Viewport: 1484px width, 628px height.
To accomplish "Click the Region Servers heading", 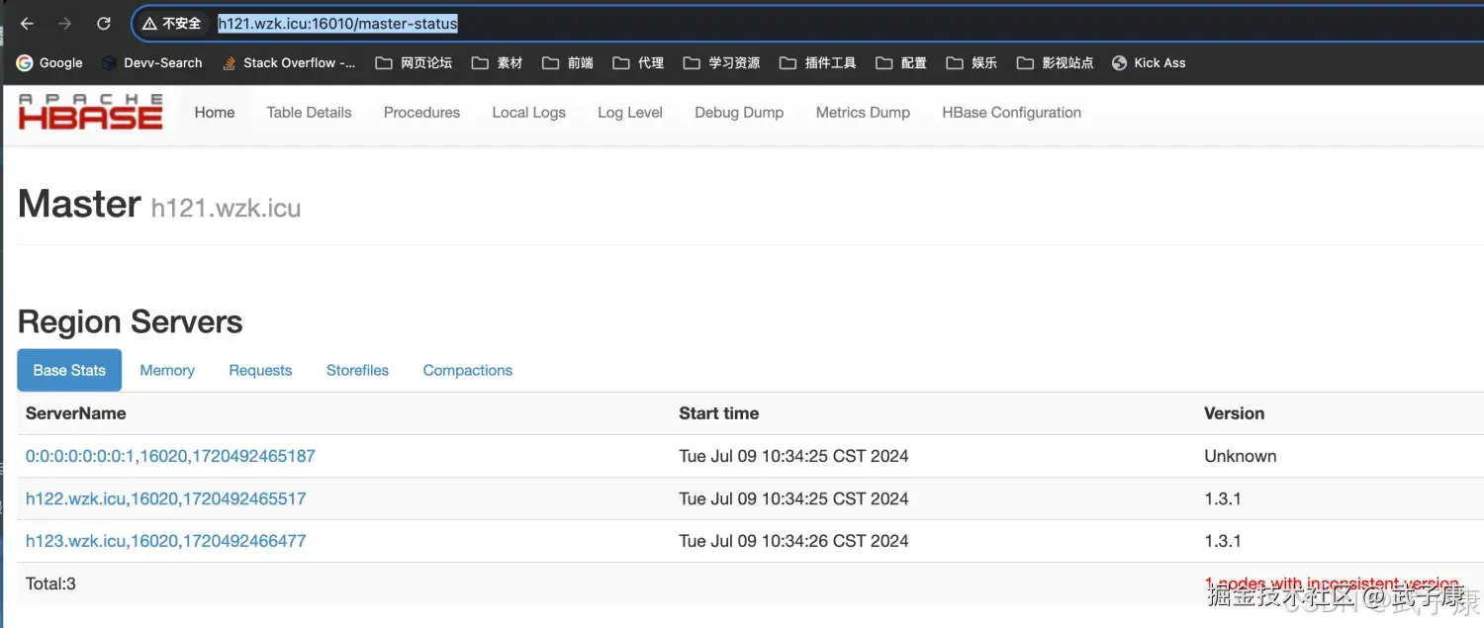I will tap(130, 321).
